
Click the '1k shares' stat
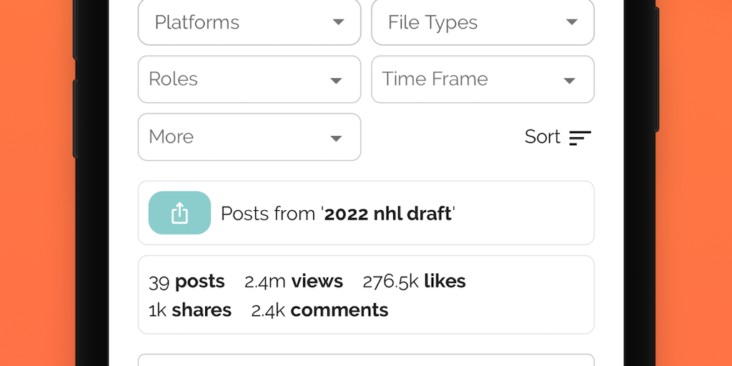pyautogui.click(x=190, y=310)
